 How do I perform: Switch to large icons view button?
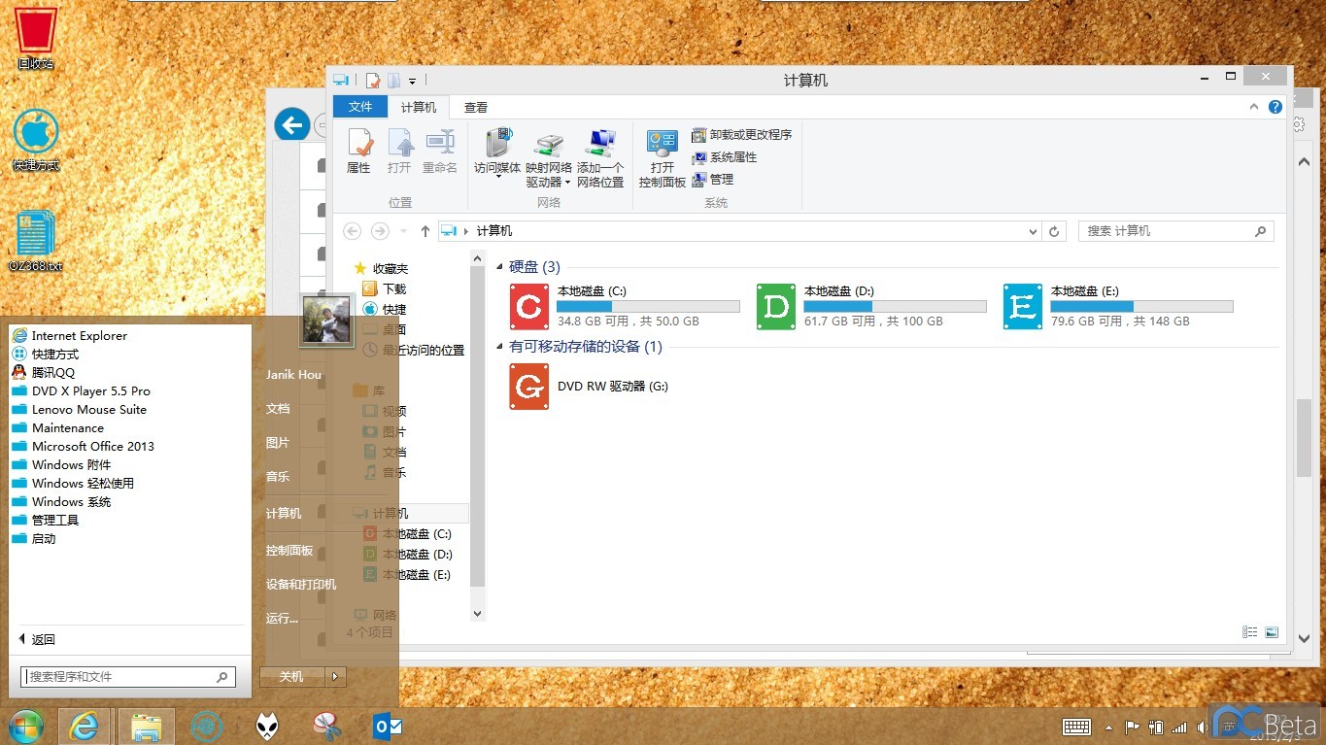tap(1272, 632)
